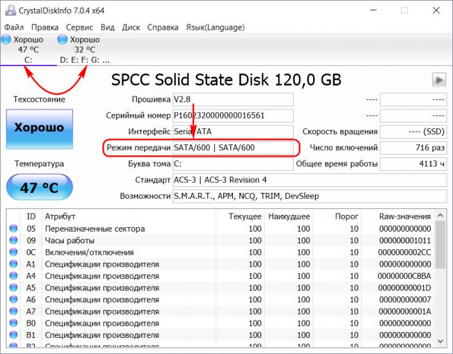Click scrollbar down arrow in attribute list
The width and height of the screenshot is (453, 354).
click(440, 341)
